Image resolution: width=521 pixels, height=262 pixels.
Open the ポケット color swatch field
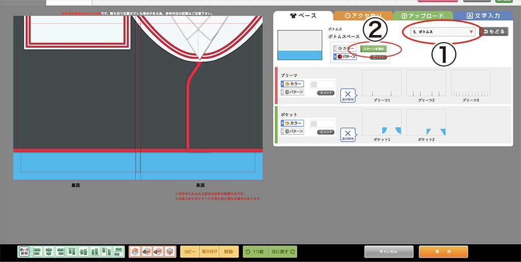point(322,124)
